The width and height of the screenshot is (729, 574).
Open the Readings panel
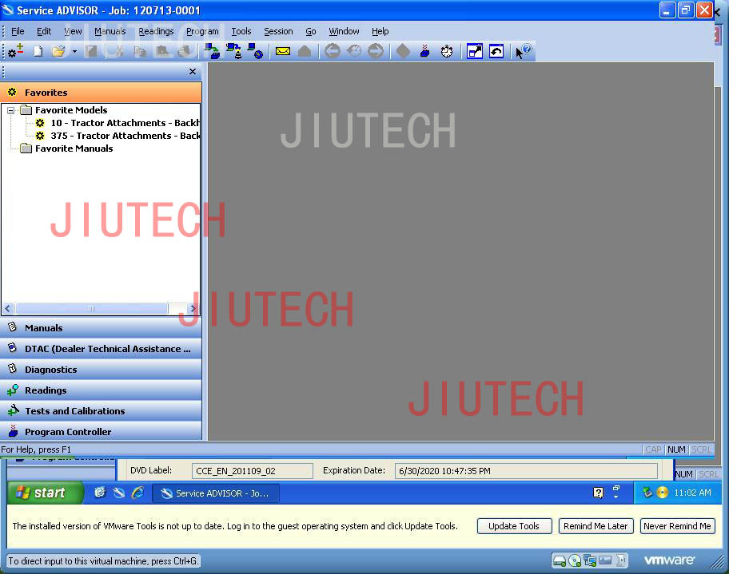(x=101, y=390)
